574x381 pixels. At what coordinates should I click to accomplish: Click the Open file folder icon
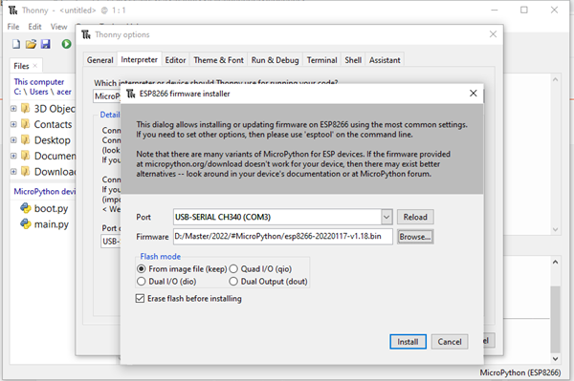pyautogui.click(x=32, y=44)
